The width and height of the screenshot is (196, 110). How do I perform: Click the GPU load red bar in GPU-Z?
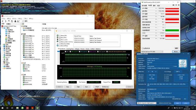(172, 19)
